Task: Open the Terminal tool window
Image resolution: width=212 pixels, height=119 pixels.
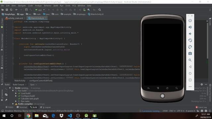Action: [22, 107]
